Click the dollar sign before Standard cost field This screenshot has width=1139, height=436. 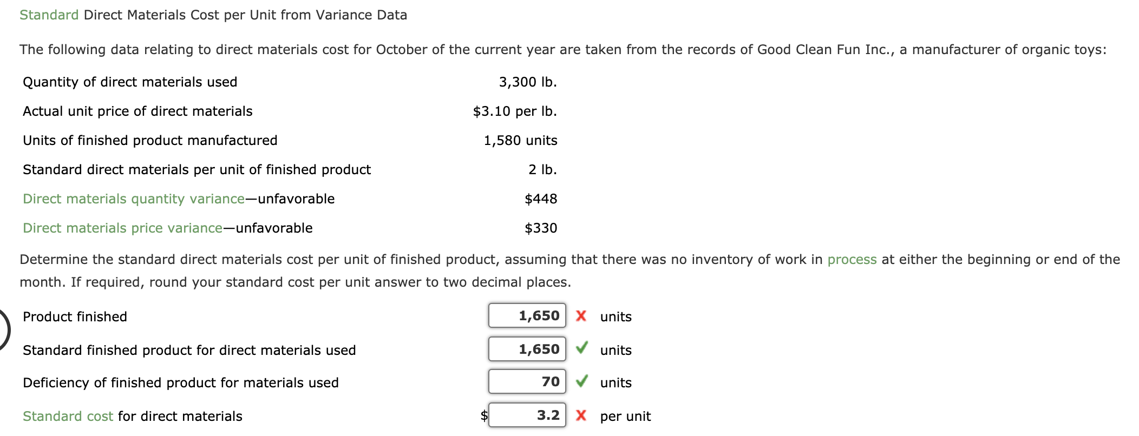click(483, 417)
